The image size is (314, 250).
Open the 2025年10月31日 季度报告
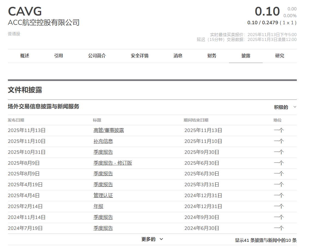coord(102,152)
